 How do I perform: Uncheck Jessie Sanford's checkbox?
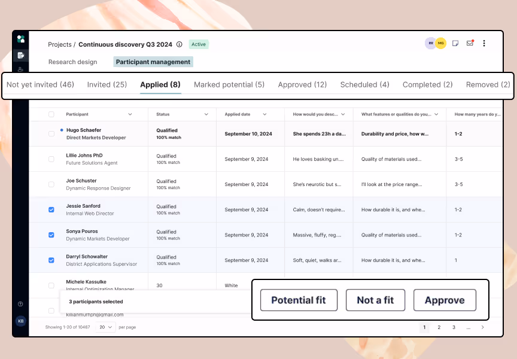(51, 209)
